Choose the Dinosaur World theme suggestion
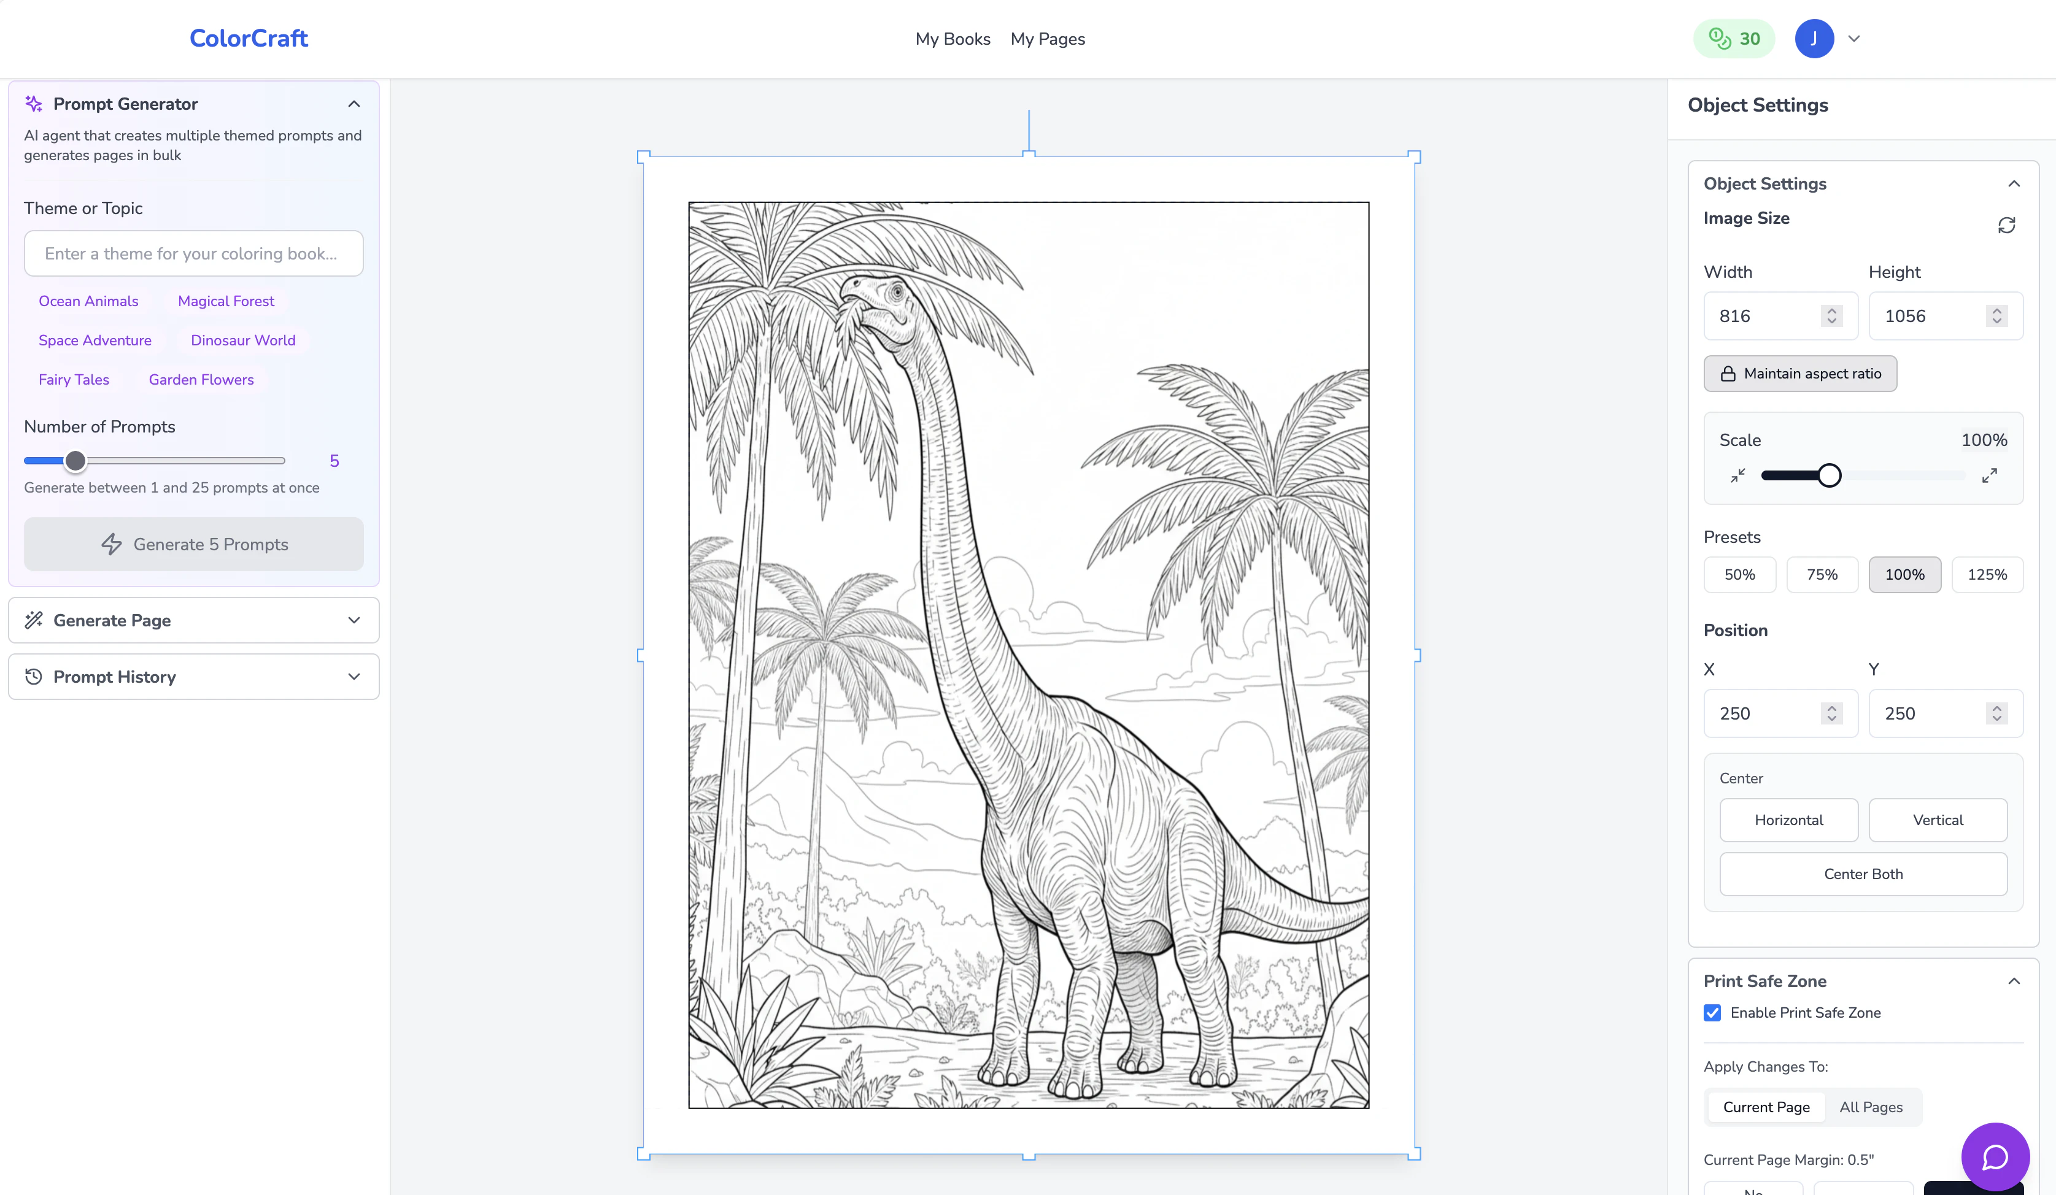The height and width of the screenshot is (1195, 2056). [243, 340]
